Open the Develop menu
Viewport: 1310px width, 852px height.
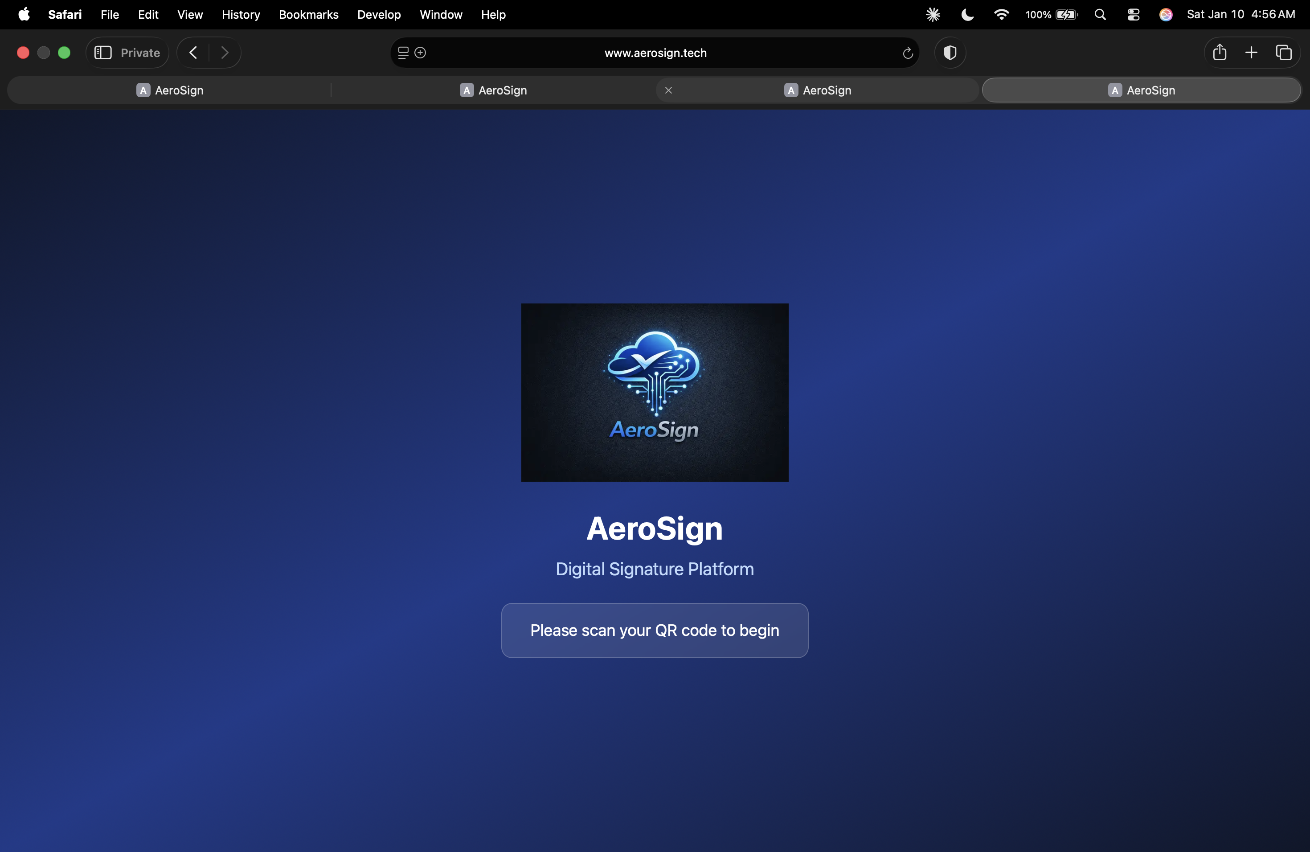click(x=379, y=14)
